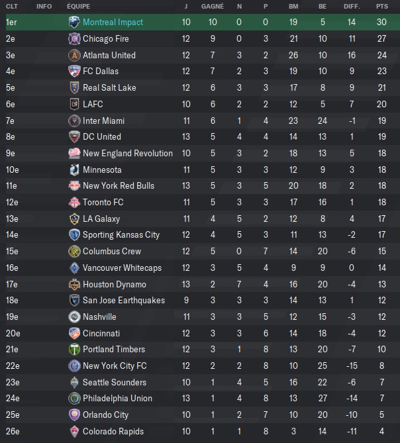Image resolution: width=400 pixels, height=443 pixels.
Task: Click the Atlanta United badge icon
Action: [74, 55]
